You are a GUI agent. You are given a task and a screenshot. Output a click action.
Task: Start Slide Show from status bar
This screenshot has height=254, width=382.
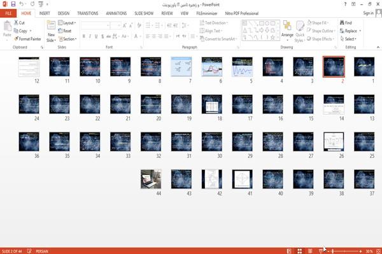[321, 251]
